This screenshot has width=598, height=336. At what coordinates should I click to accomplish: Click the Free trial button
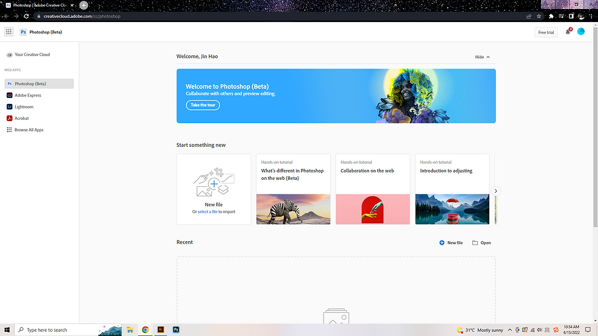point(546,32)
